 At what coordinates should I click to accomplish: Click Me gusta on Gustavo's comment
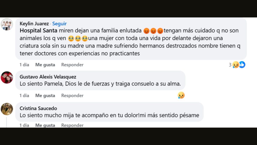tap(45, 96)
